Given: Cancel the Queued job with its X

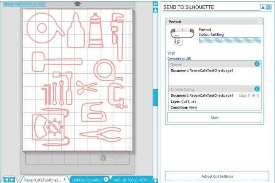Looking at the screenshot, I should [257, 64].
